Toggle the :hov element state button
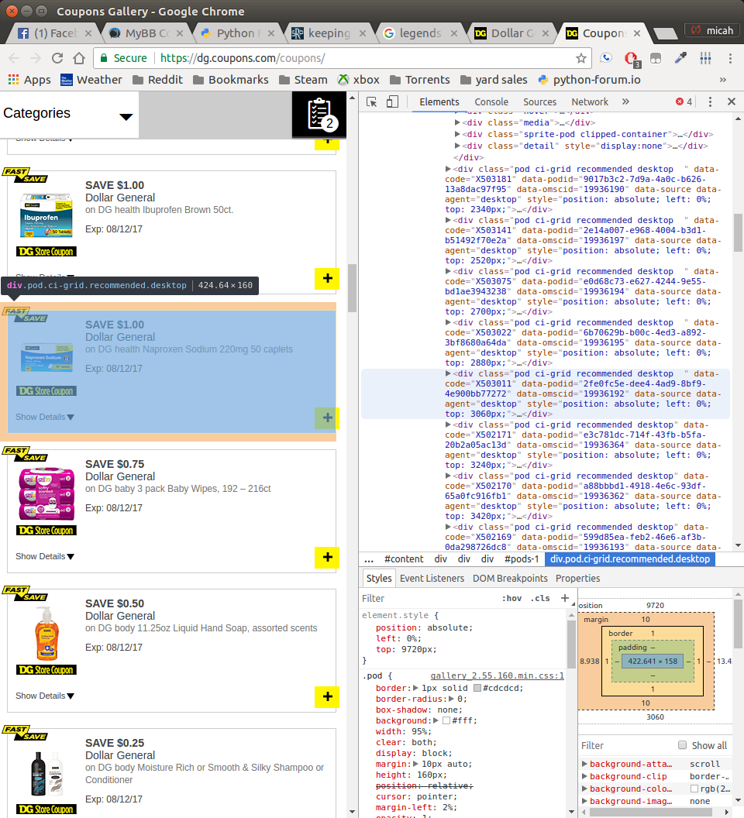The width and height of the screenshot is (744, 818). click(511, 598)
